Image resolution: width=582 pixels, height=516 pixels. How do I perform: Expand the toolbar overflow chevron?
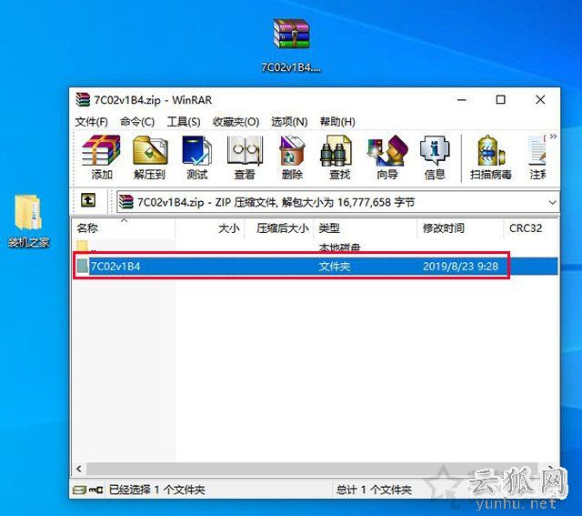coord(553,137)
